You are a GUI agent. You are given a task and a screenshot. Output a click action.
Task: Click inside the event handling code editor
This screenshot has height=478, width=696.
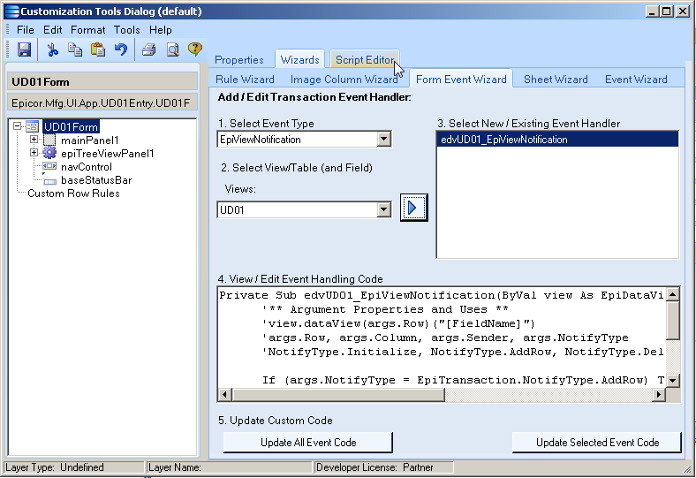(x=443, y=338)
